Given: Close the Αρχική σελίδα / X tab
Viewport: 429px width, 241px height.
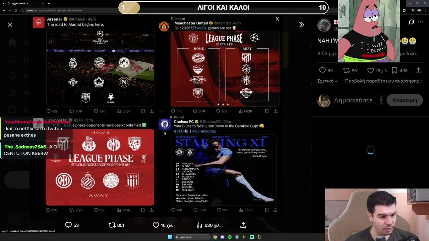Looking at the screenshot, I should (43, 3).
